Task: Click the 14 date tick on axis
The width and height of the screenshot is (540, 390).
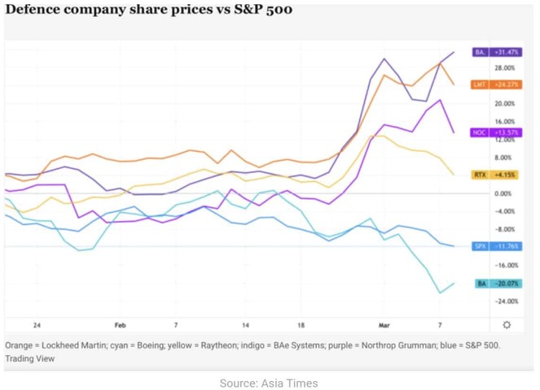Action: click(245, 325)
